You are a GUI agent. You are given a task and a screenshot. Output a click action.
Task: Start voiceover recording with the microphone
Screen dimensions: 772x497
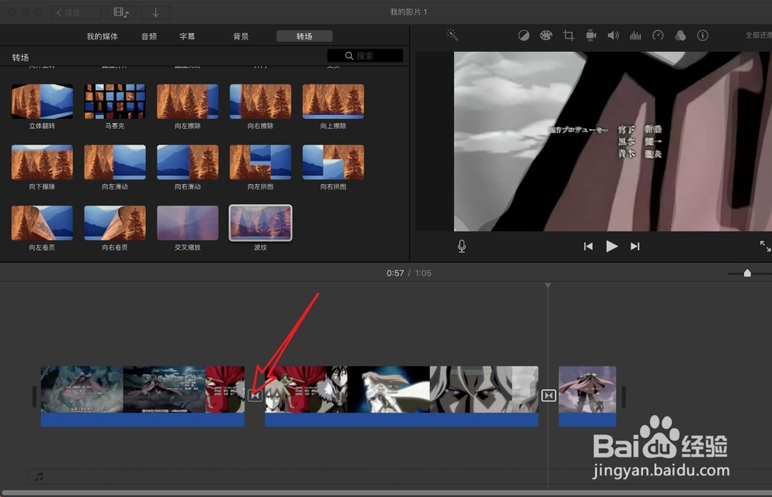[462, 246]
